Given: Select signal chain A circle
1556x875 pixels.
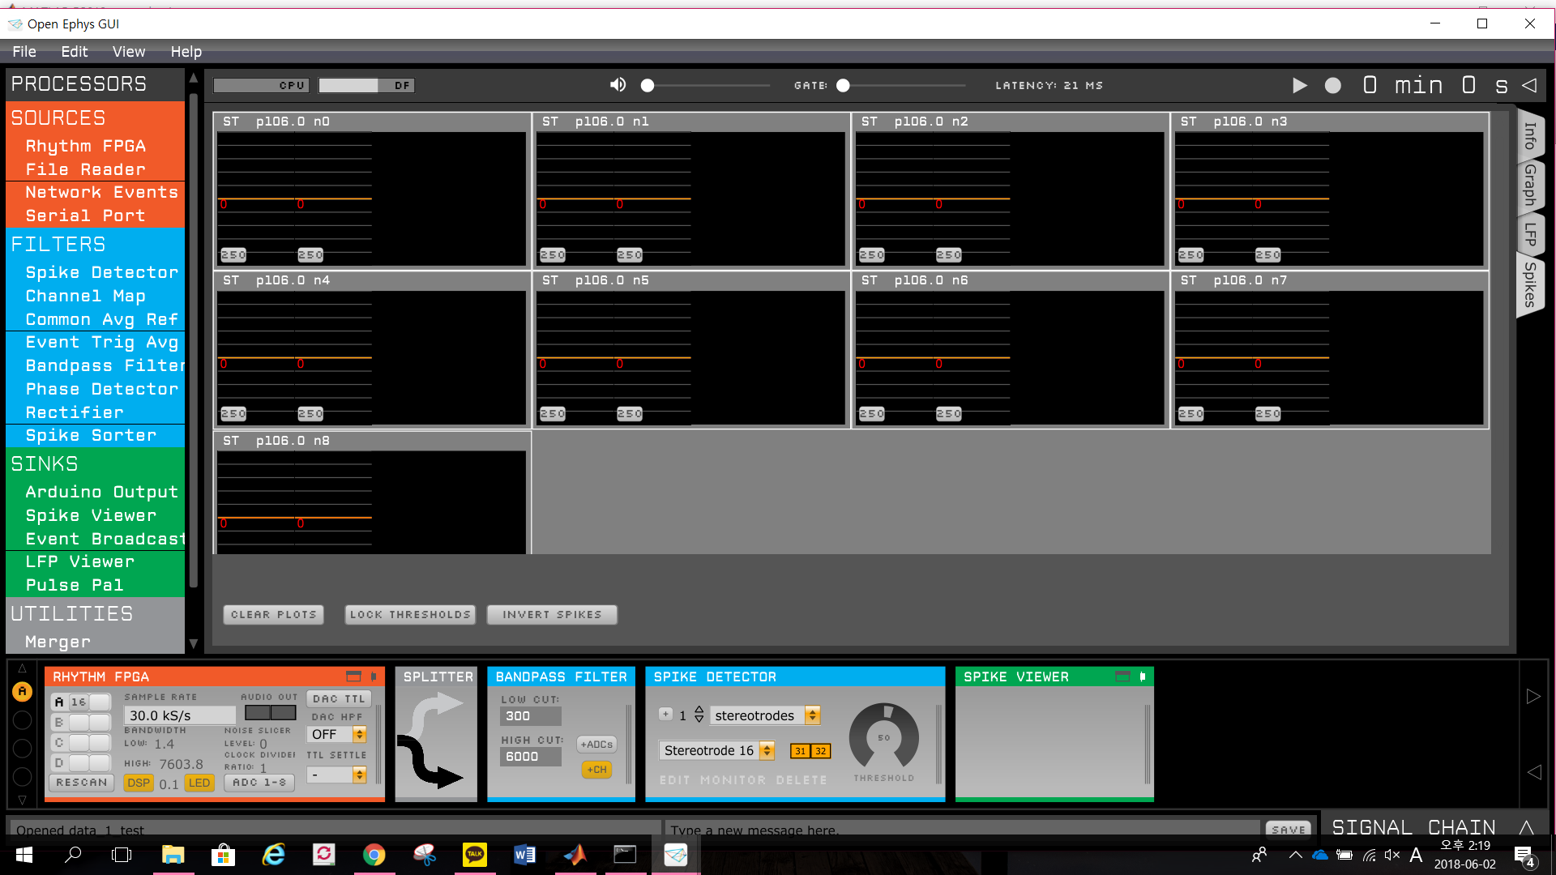Looking at the screenshot, I should coord(22,691).
